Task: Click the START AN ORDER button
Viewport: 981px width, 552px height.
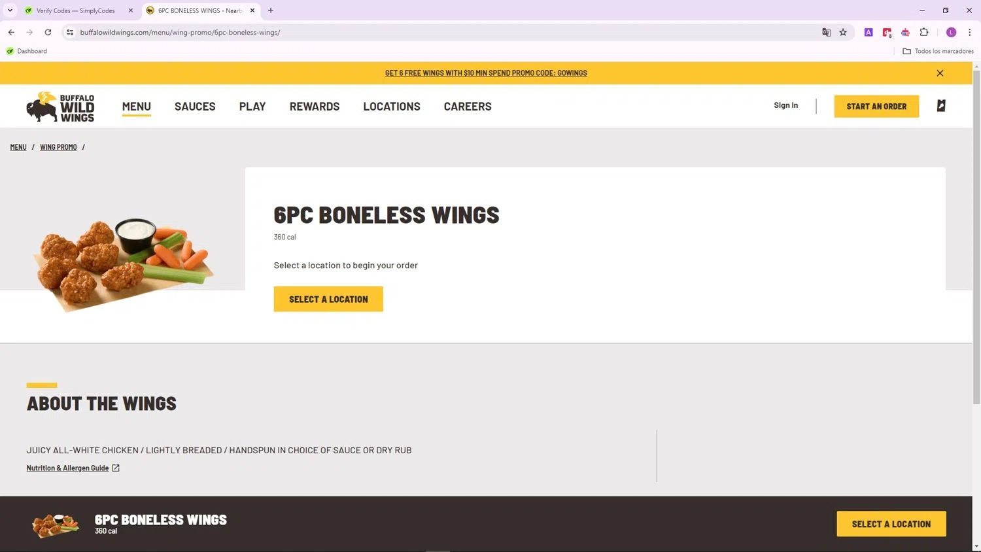Action: (x=876, y=106)
